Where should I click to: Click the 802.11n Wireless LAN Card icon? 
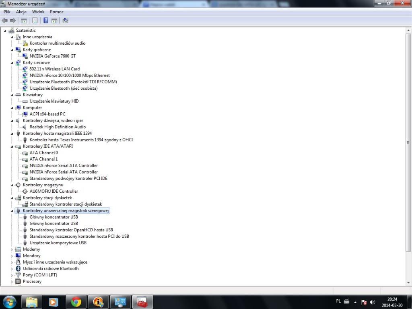(x=25, y=69)
